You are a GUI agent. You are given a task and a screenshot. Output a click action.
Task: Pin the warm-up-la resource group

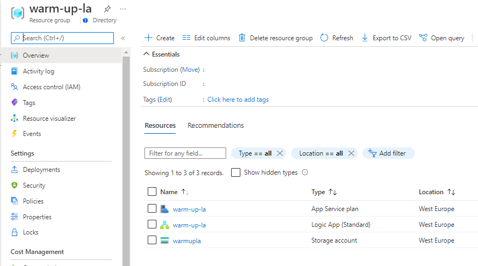point(107,9)
